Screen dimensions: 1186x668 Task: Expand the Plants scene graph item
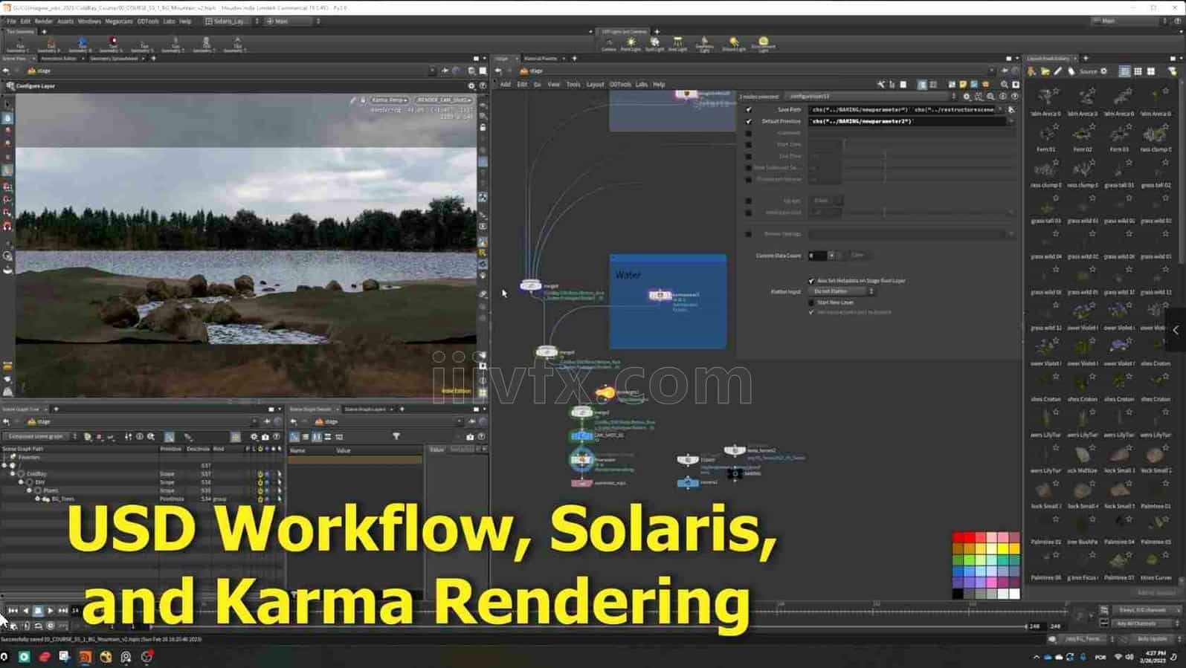point(29,490)
